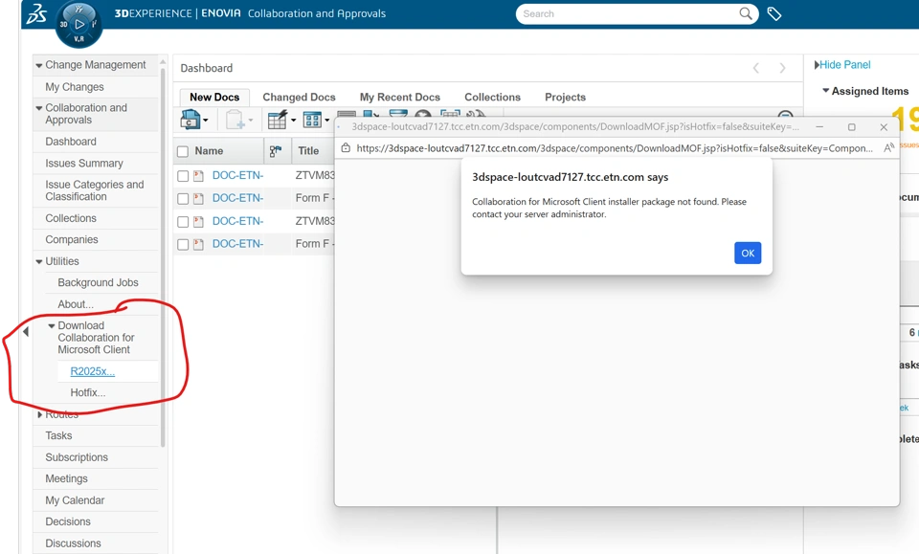Click the sidebar vertical scrollbar

pyautogui.click(x=163, y=257)
